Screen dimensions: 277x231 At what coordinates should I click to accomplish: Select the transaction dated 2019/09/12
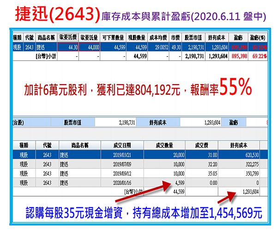[x=140, y=173]
